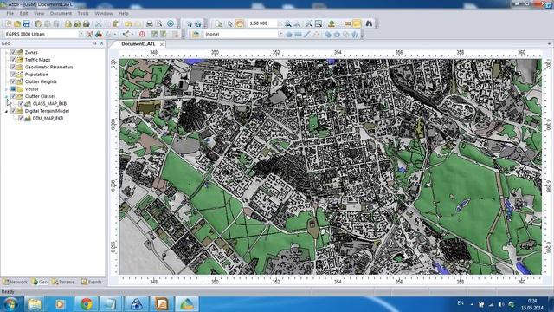Click the binoculars find-on-map icon
This screenshot has width=554, height=312.
[369, 23]
